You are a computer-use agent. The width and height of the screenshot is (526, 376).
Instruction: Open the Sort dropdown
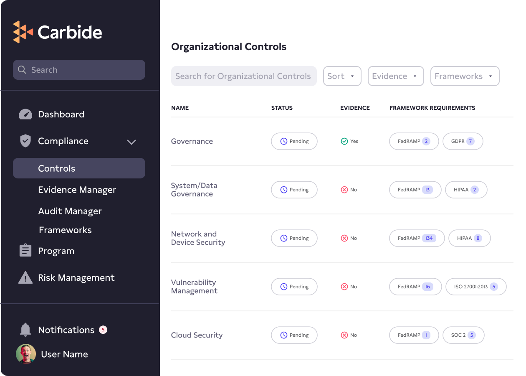(342, 76)
